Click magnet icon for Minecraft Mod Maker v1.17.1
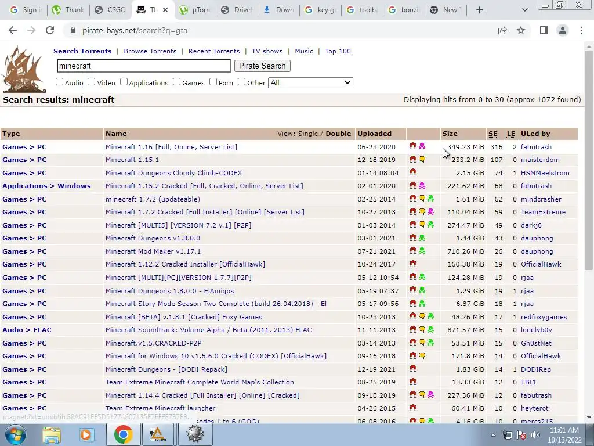Screen dimensions: 594x446 click(413, 251)
